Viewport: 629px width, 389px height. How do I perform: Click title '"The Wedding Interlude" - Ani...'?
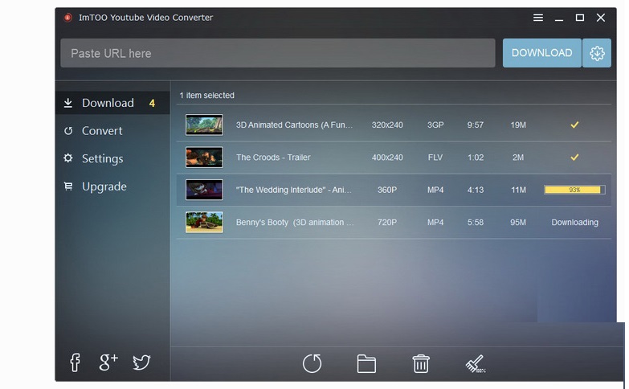[294, 190]
